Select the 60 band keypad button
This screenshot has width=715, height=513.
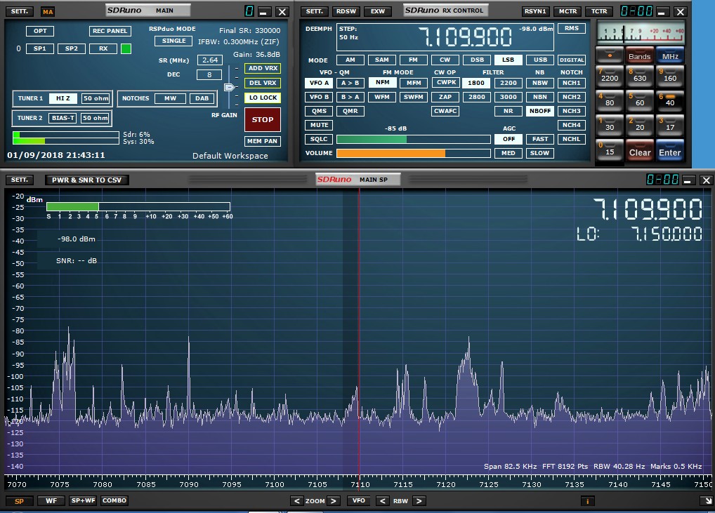639,100
